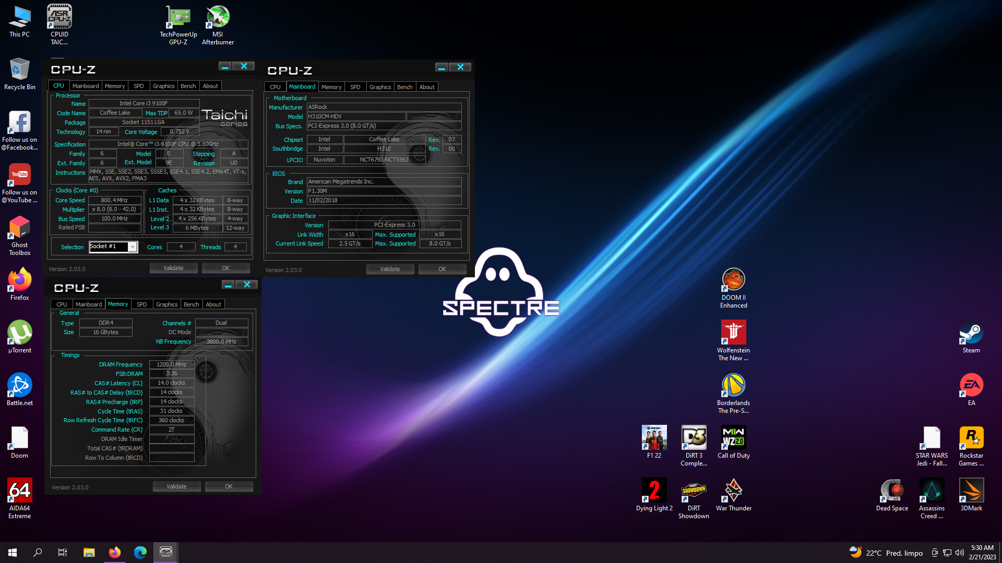Click OK in Memory window
This screenshot has height=563, width=1002.
click(x=229, y=486)
